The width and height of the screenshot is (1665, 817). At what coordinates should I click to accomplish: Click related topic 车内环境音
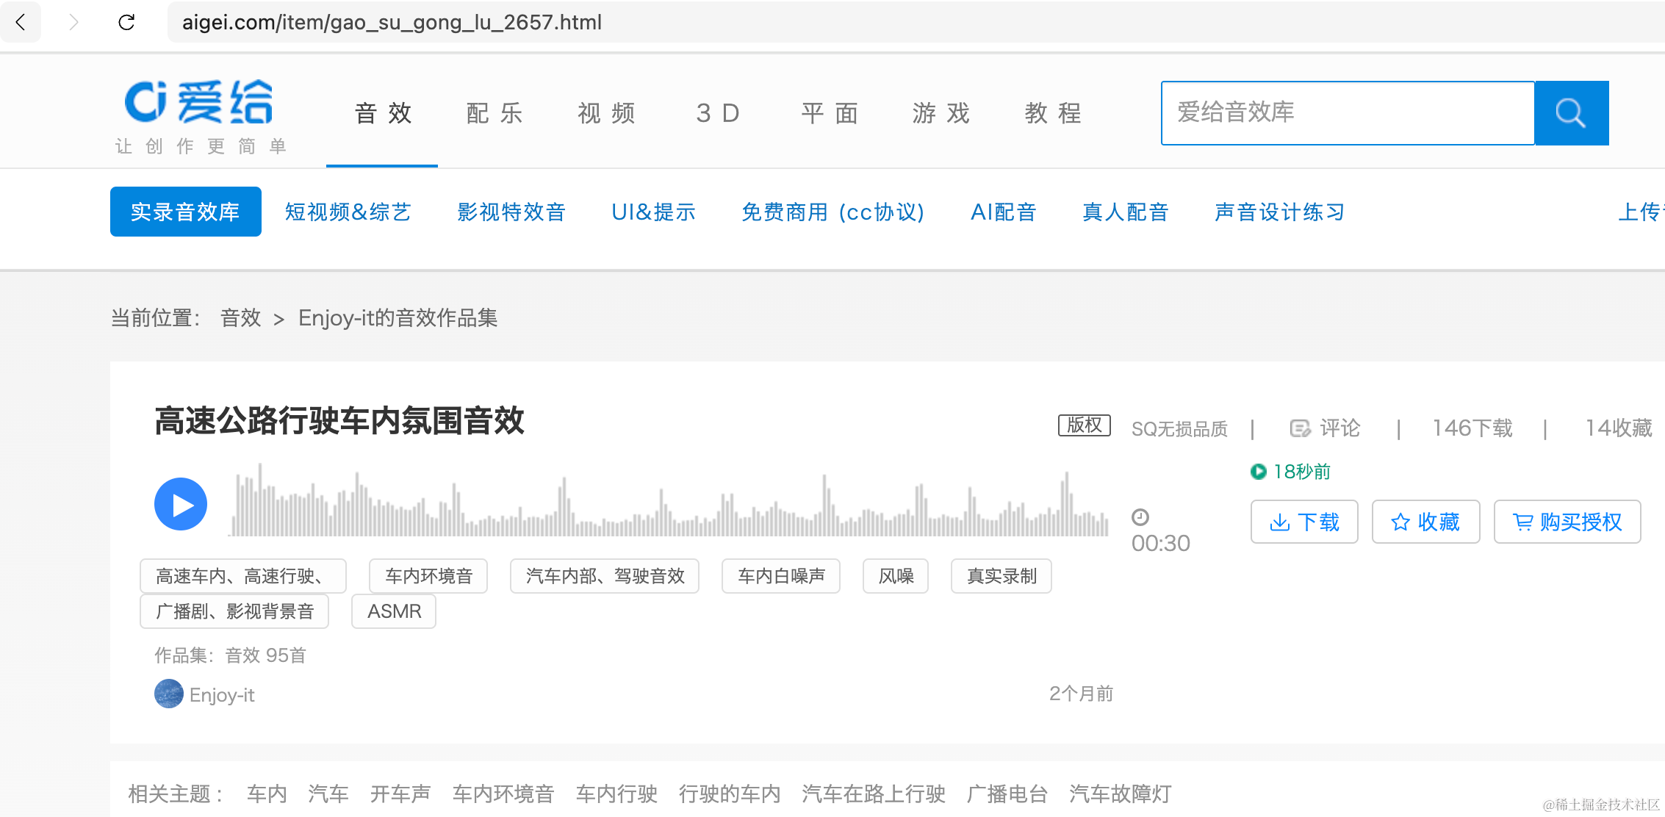pos(503,793)
